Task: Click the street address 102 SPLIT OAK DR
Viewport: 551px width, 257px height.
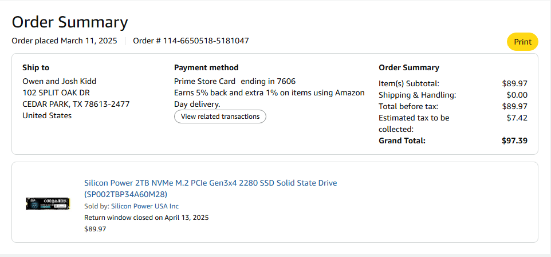Action: pos(56,93)
